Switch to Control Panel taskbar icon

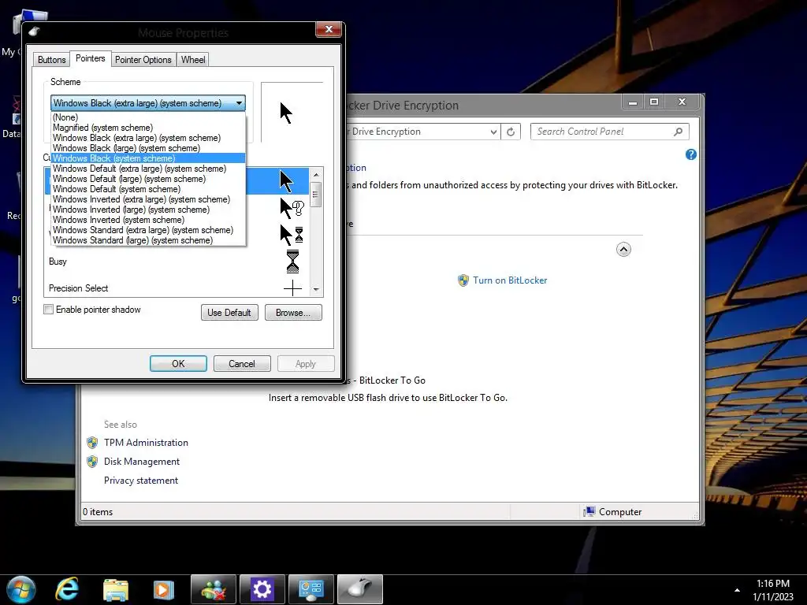(x=311, y=589)
